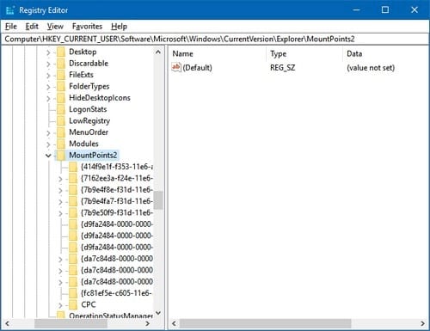Screen dimensions: 430x331
Task: Select the MountPoints2 key label
Action: (x=93, y=155)
